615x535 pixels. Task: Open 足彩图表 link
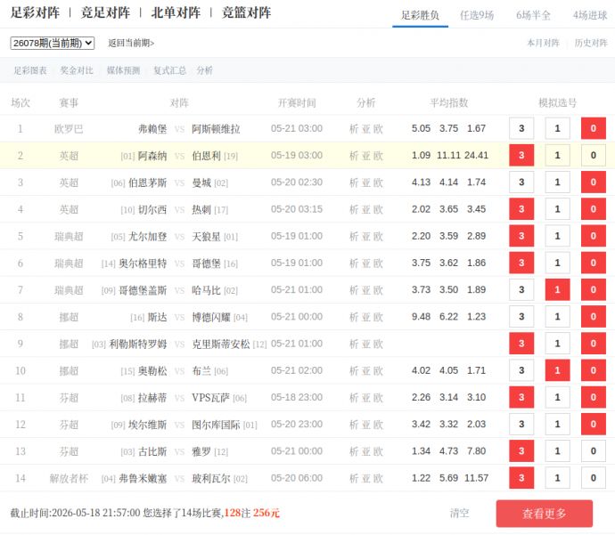(30, 70)
